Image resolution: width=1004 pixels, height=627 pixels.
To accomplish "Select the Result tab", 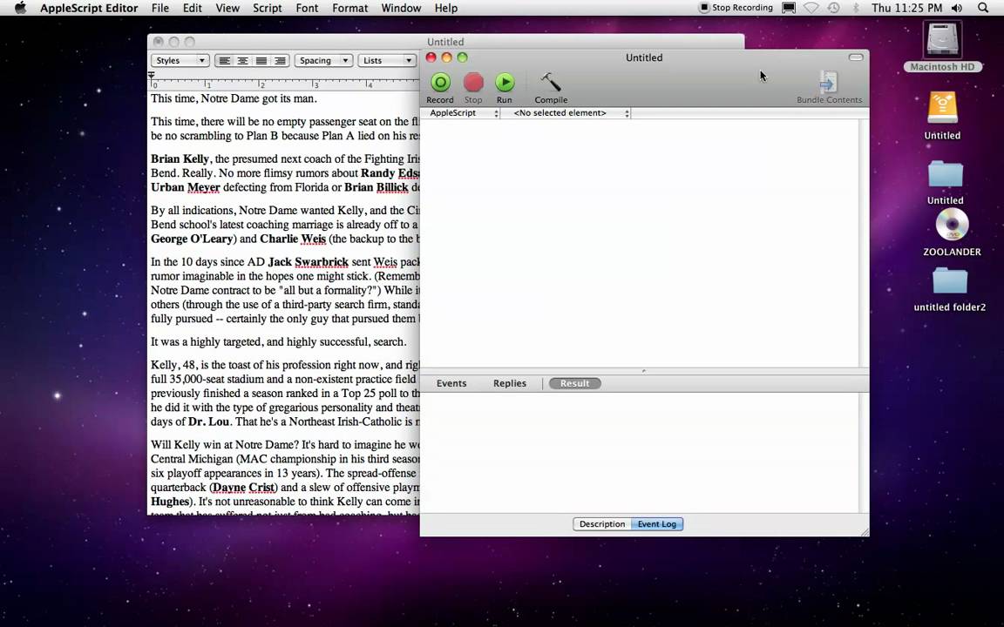I will [575, 383].
